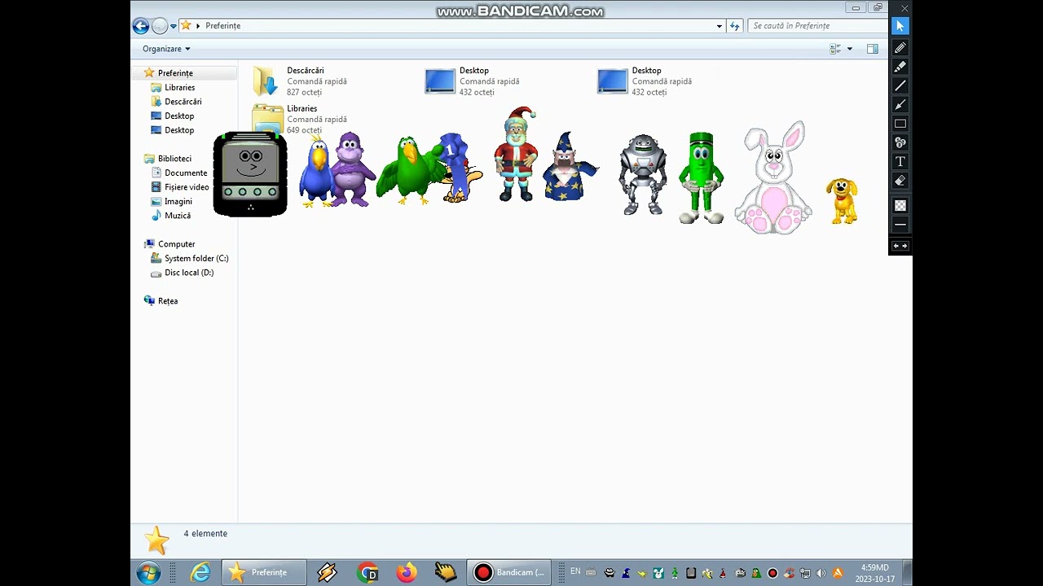The width and height of the screenshot is (1043, 586).
Task: Click the yellow dog character
Action: (842, 201)
